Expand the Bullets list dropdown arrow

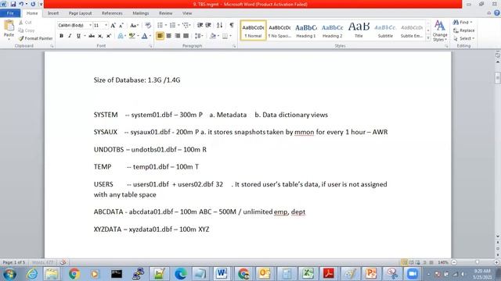166,25
